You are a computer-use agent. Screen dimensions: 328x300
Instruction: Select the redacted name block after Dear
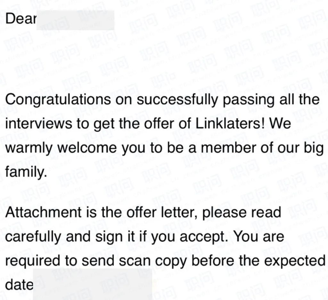click(x=75, y=20)
